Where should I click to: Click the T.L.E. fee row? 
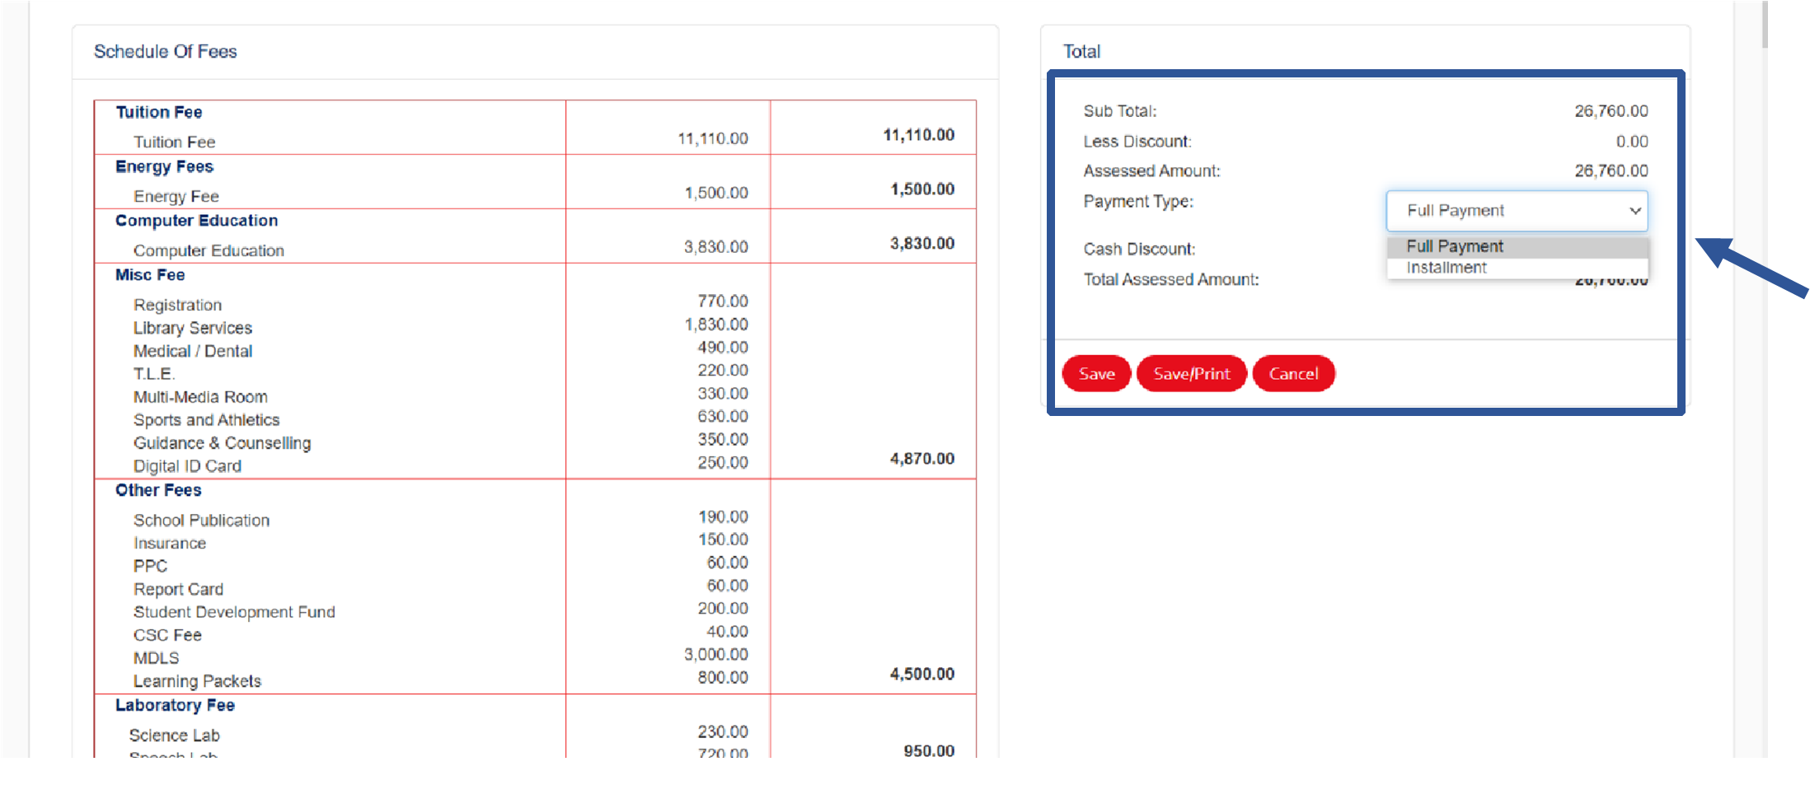(x=153, y=374)
